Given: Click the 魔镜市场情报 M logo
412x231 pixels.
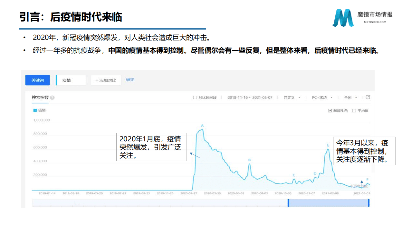Looking at the screenshot, I should [x=343, y=18].
